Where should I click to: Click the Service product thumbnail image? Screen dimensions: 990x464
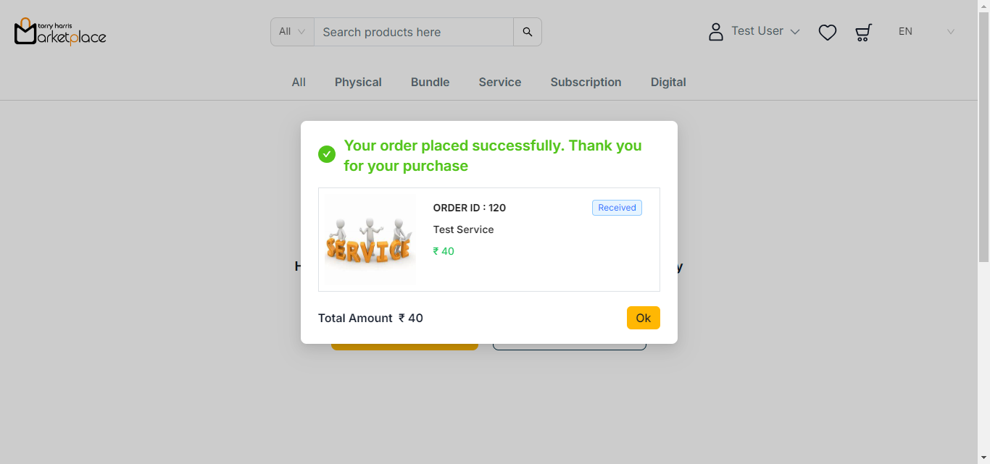pos(369,239)
